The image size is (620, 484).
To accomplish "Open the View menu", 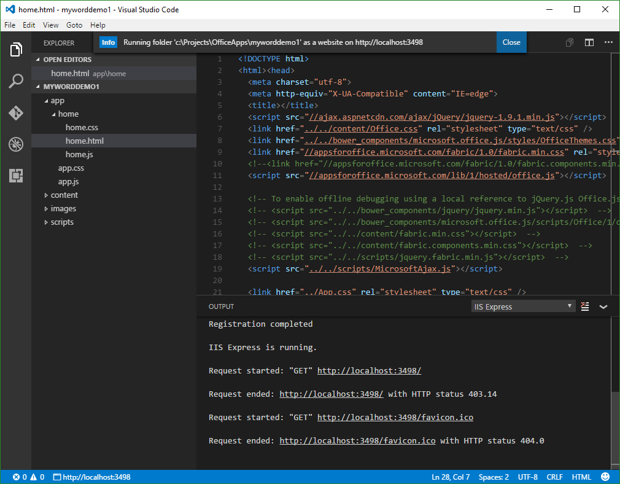I will pyautogui.click(x=51, y=25).
